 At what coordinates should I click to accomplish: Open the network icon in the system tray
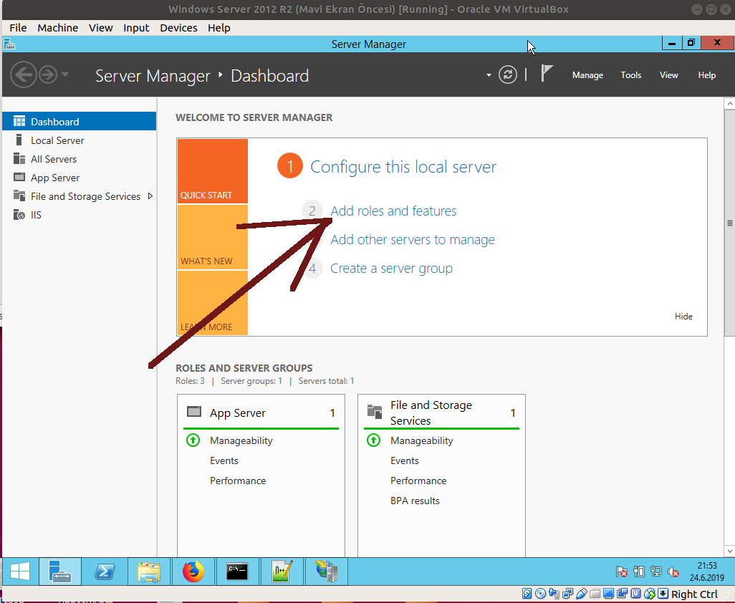pos(656,571)
